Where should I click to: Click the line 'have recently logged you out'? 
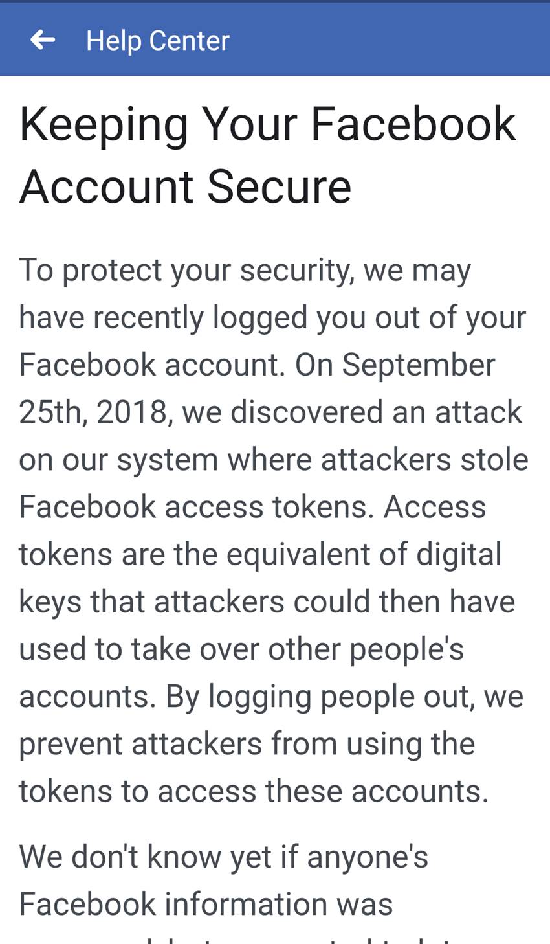tap(194, 317)
